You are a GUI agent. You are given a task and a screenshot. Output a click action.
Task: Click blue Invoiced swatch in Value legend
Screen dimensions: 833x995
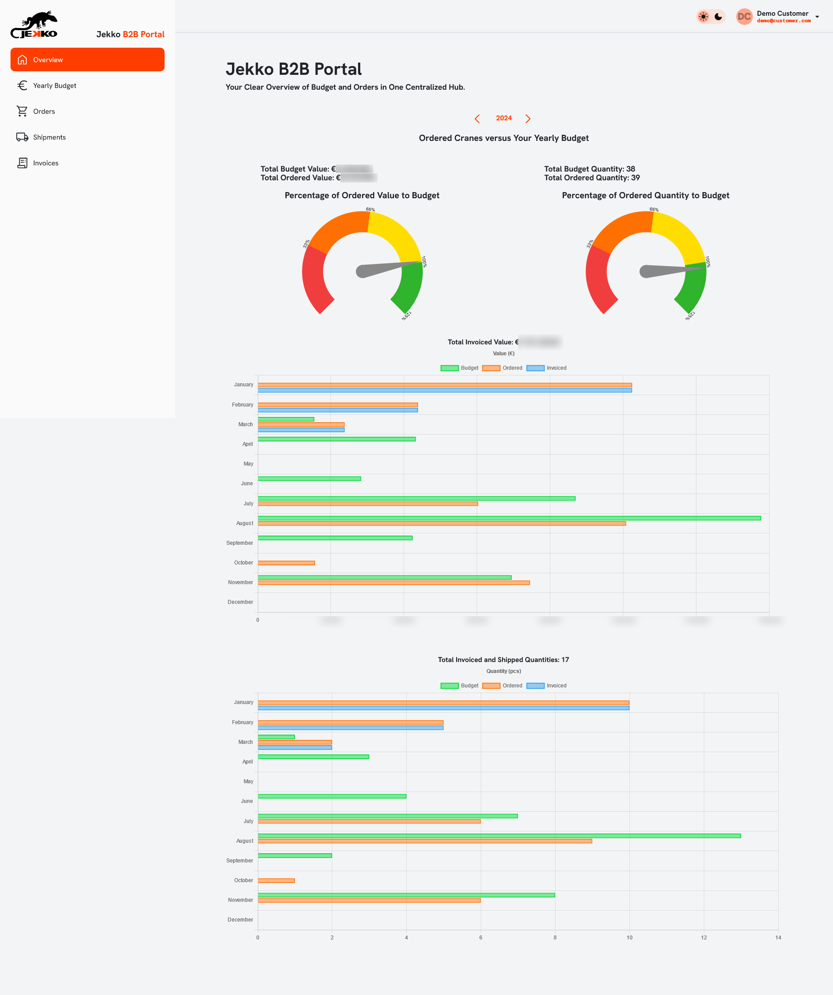point(535,368)
